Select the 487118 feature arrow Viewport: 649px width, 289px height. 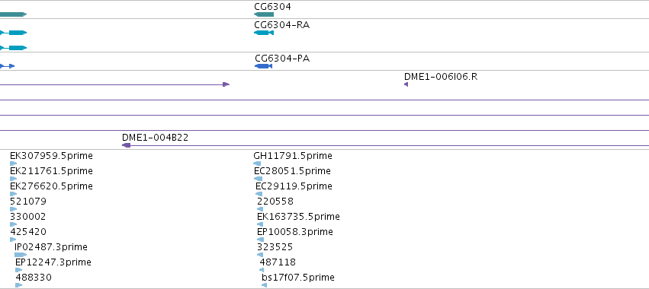[262, 270]
